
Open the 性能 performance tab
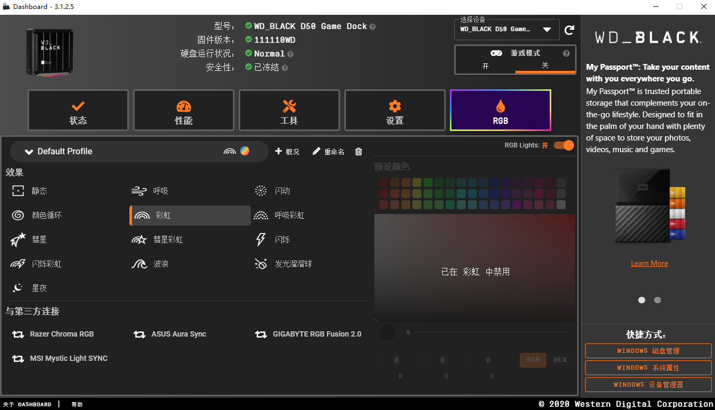click(x=184, y=110)
